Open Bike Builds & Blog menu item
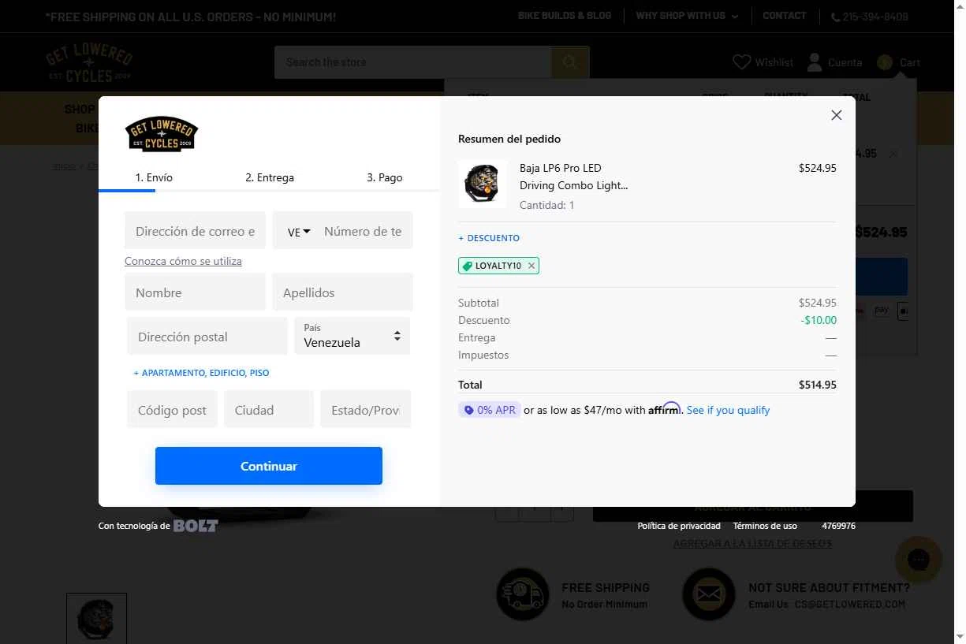This screenshot has width=966, height=644. click(565, 16)
